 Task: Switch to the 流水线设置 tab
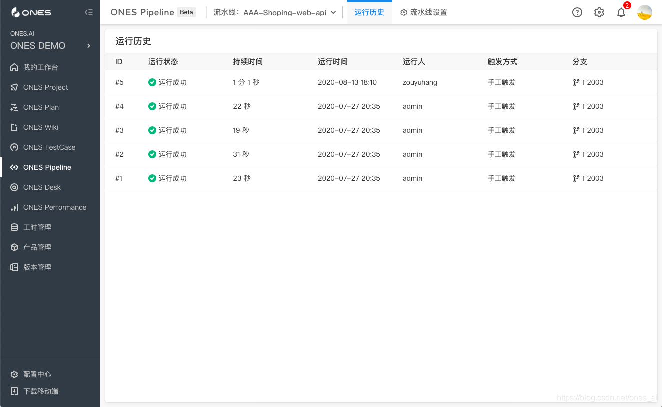tap(424, 12)
